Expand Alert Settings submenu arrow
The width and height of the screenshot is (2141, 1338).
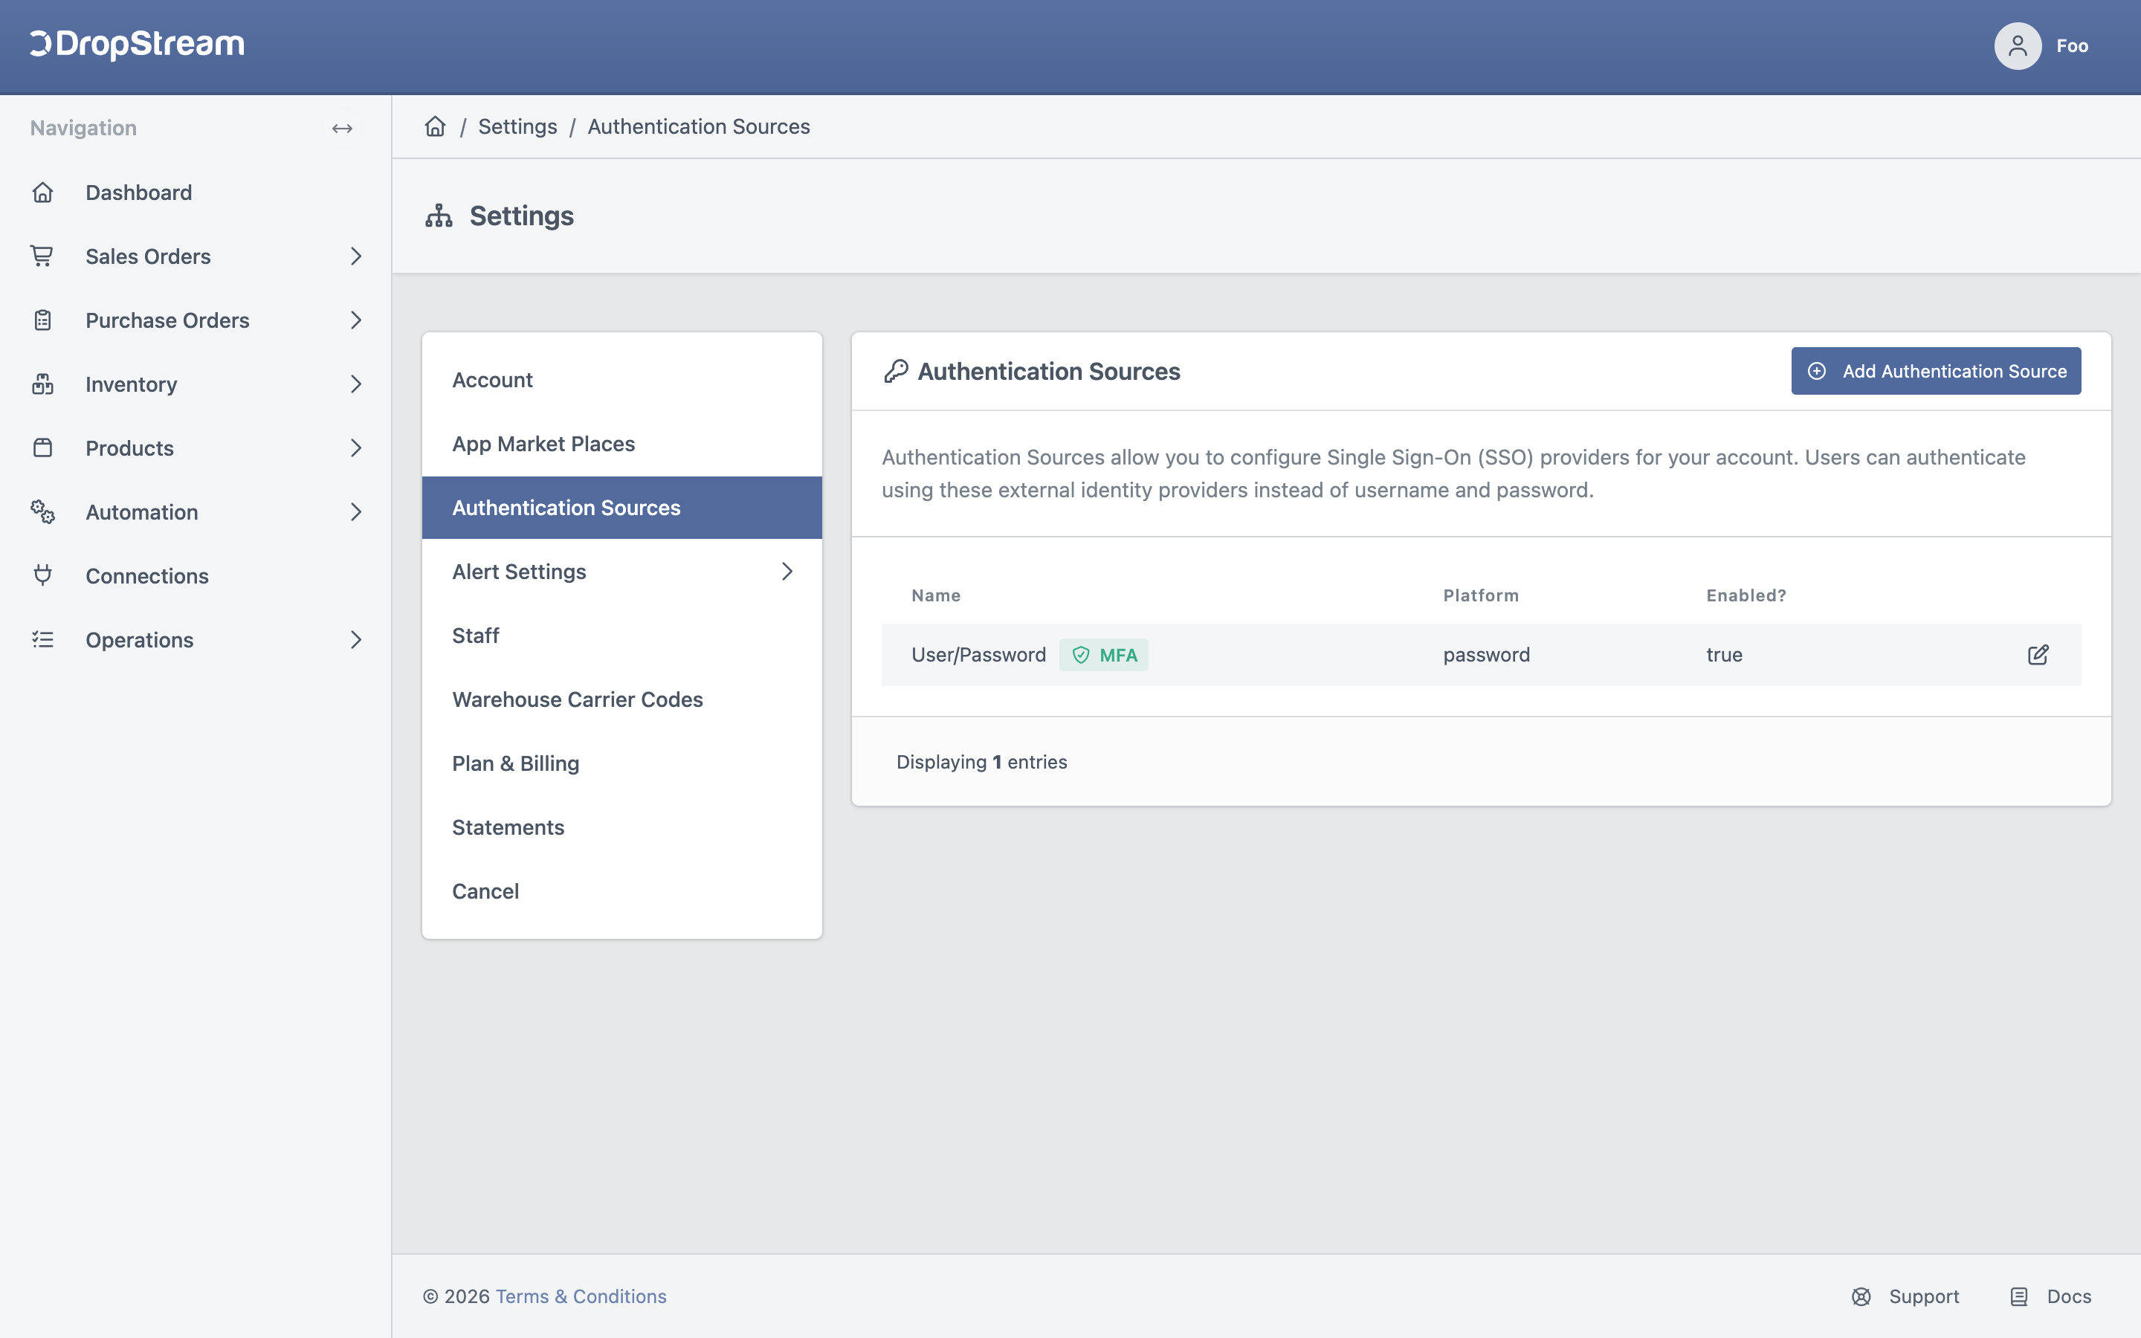[x=787, y=572]
